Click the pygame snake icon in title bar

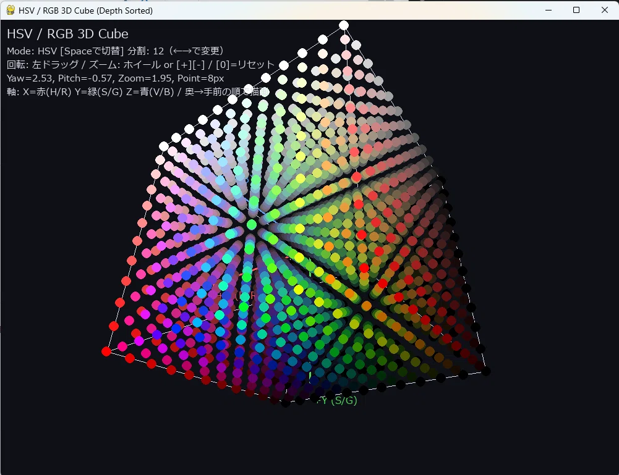(11, 11)
